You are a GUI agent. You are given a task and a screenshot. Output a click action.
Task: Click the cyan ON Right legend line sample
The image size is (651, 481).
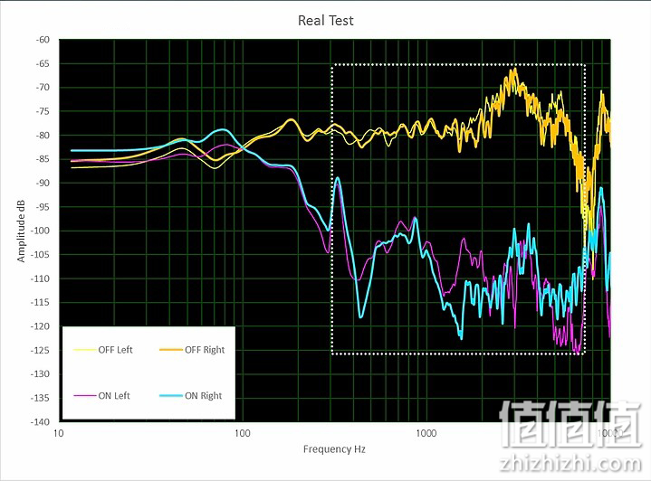[x=171, y=396]
